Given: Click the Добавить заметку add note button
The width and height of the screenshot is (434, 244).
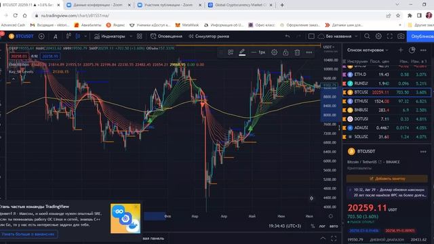Looking at the screenshot, I should pyautogui.click(x=387, y=179).
